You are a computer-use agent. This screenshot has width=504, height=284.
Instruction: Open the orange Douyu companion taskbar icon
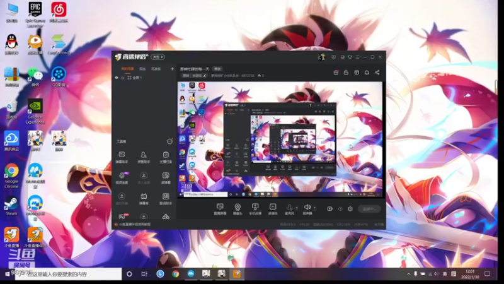tap(237, 274)
